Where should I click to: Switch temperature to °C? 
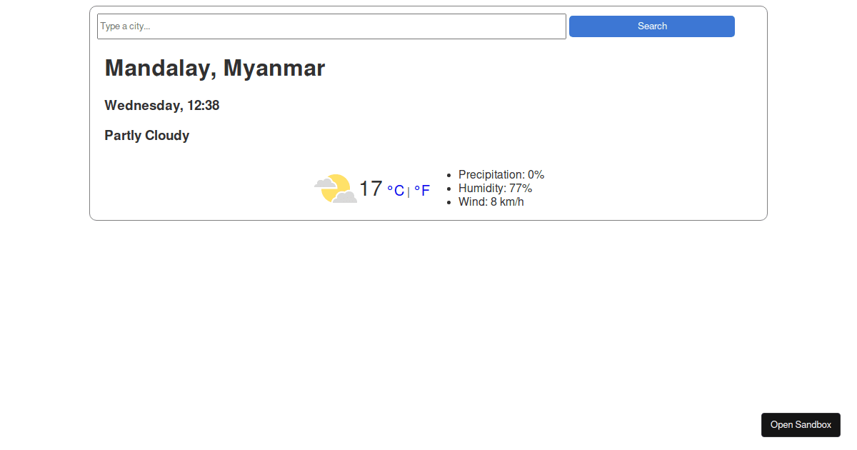click(396, 191)
